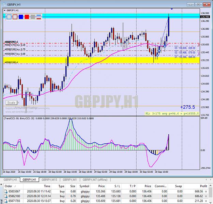Click profit value 211.28
Screen dimensions: 213x204
(199, 201)
